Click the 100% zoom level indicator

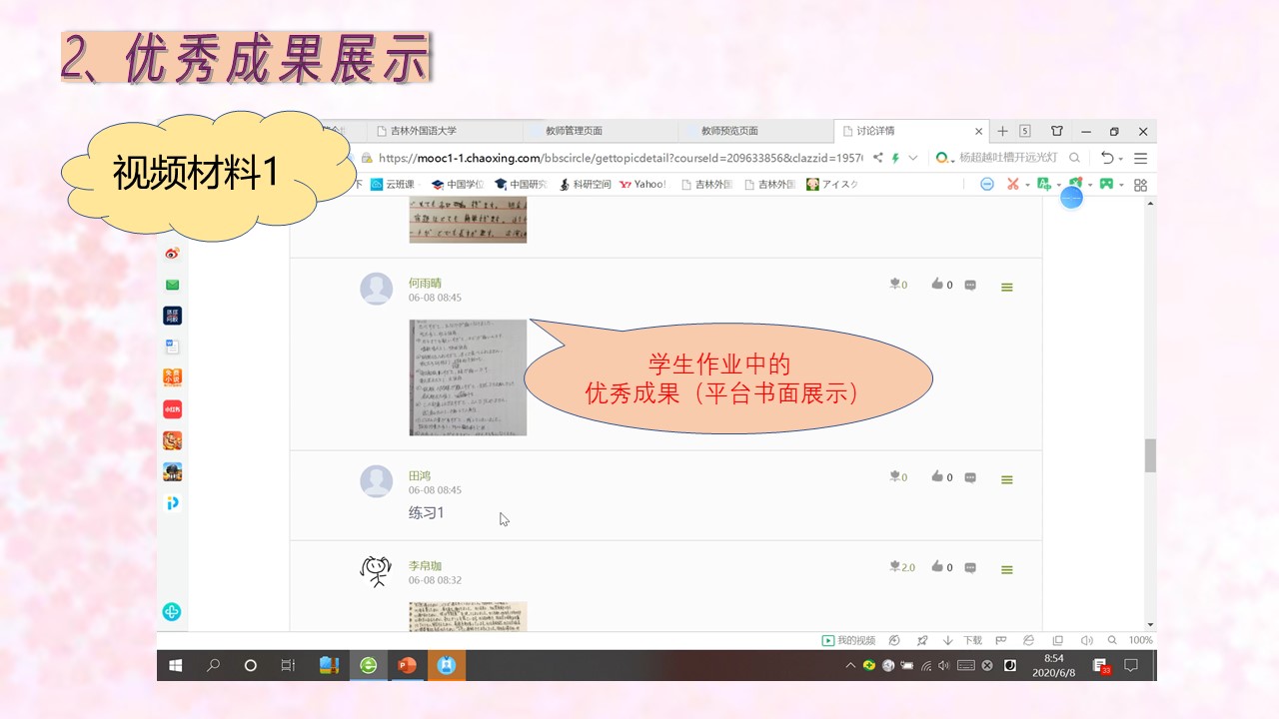[1140, 640]
